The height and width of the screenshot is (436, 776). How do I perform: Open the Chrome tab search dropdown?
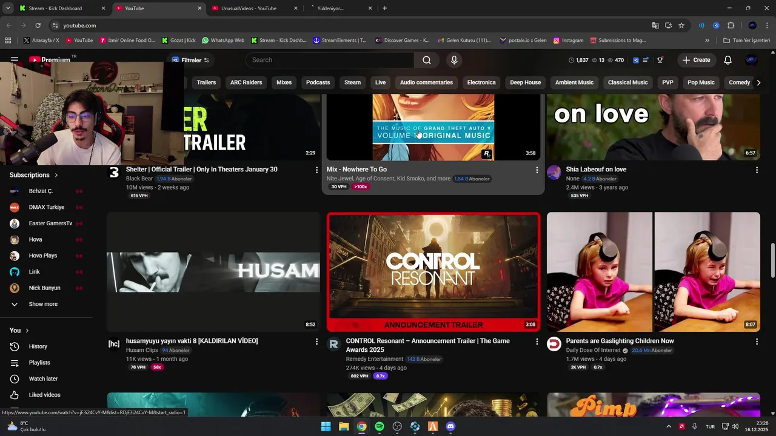[x=8, y=8]
